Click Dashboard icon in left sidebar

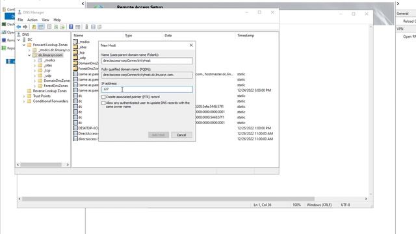[4, 24]
